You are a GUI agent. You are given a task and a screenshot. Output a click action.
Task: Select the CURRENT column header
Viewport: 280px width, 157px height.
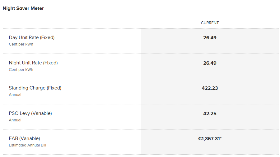tap(210, 23)
